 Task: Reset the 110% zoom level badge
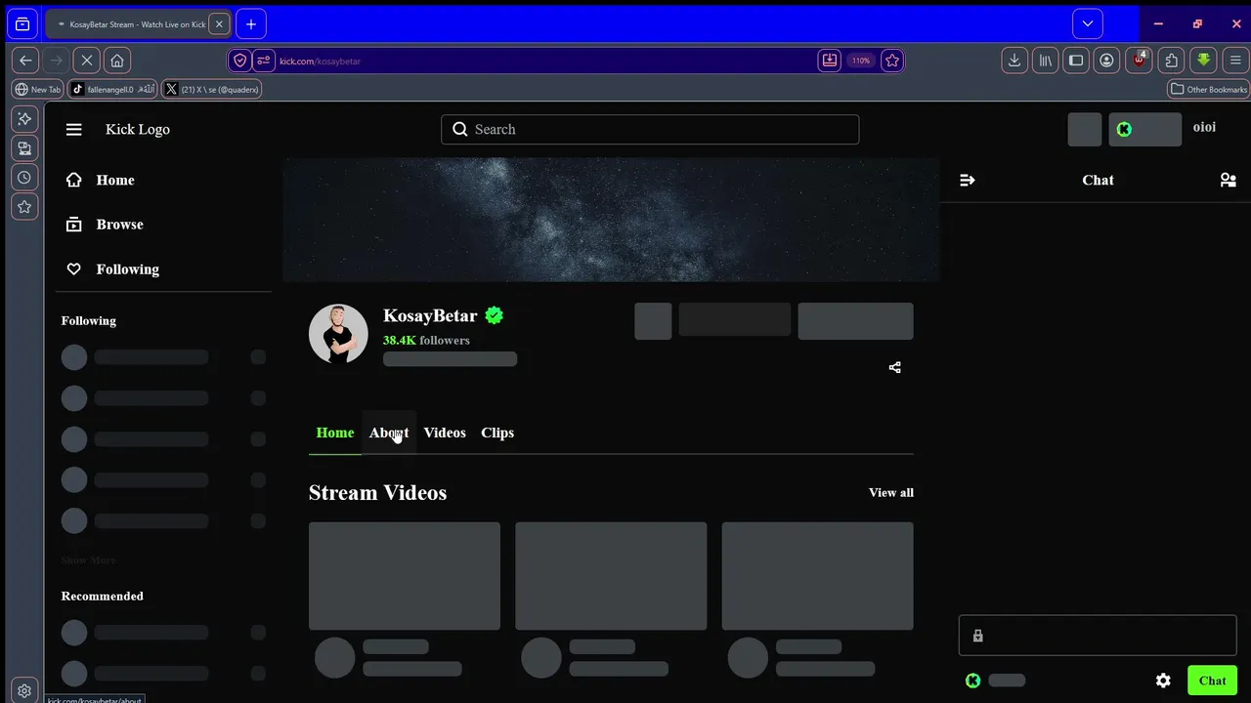pos(860,61)
